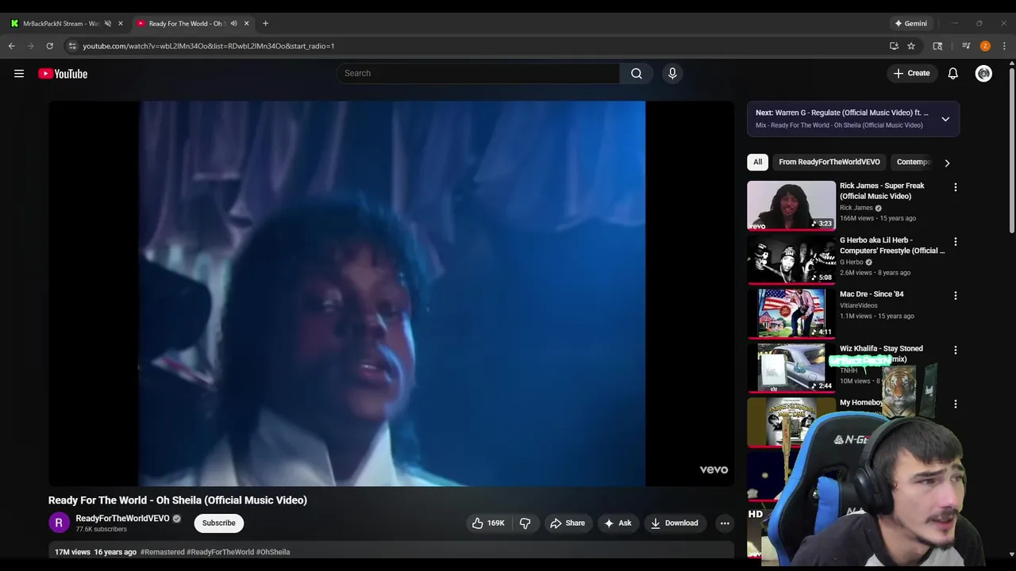Install app icon in address bar
The width and height of the screenshot is (1016, 571).
[894, 46]
